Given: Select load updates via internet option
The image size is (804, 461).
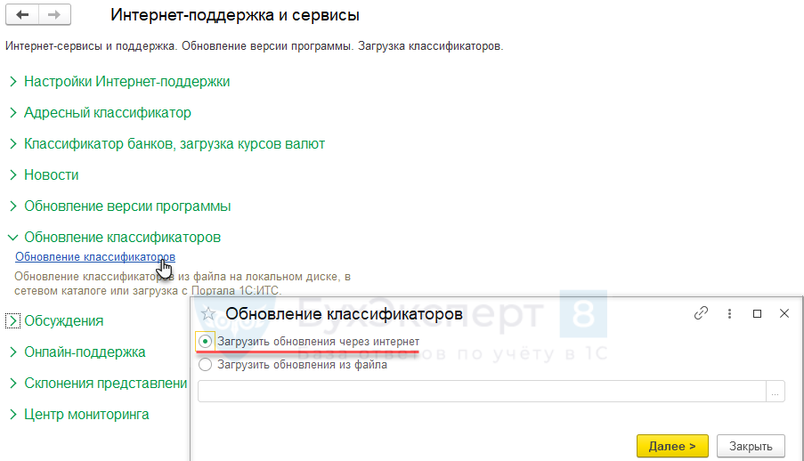Looking at the screenshot, I should [x=206, y=342].
